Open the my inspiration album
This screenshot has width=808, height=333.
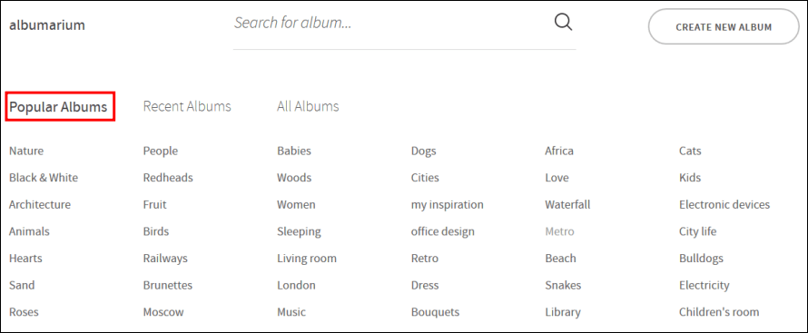(448, 205)
